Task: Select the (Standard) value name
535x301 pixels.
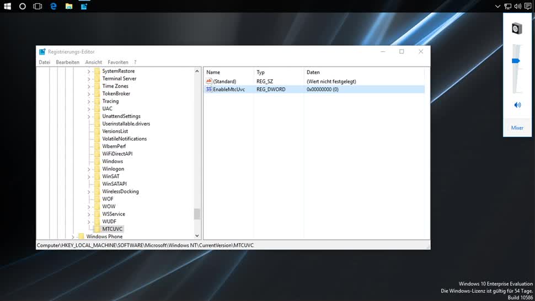Action: 224,82
